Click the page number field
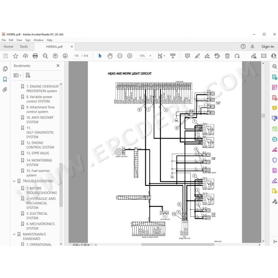278x278 pixels. click(x=76, y=56)
